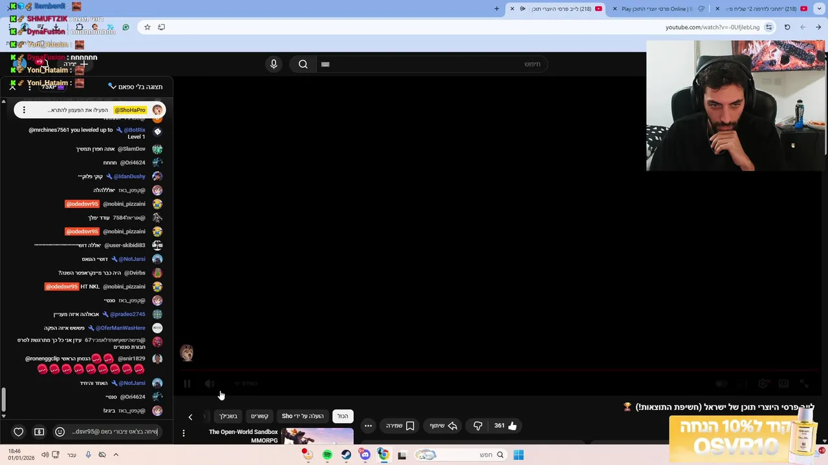Select the הכול filter chip

[343, 416]
